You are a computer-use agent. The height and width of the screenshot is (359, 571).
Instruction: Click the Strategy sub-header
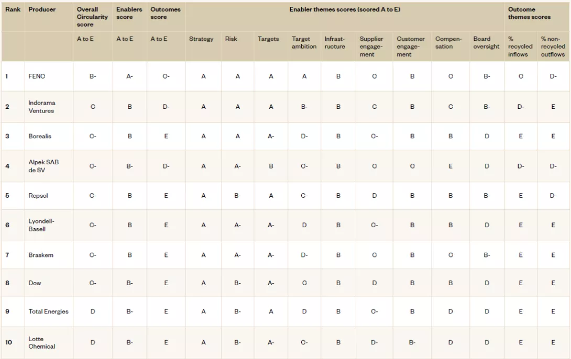point(201,39)
